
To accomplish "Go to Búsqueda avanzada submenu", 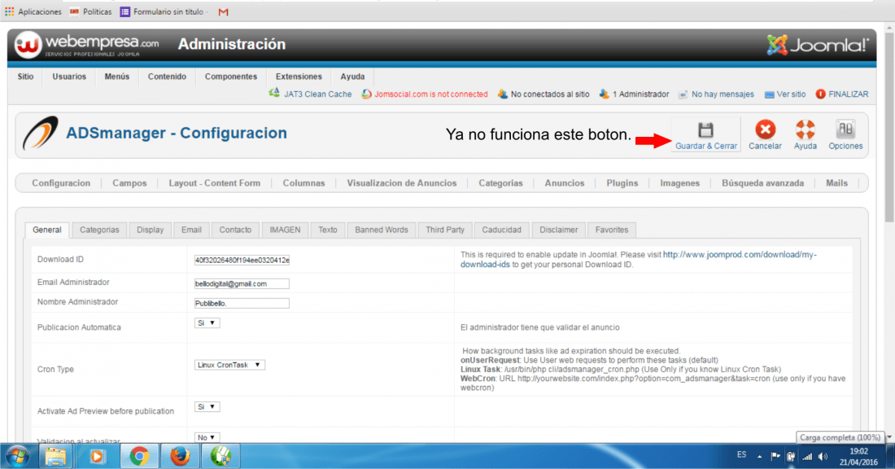I will click(762, 183).
